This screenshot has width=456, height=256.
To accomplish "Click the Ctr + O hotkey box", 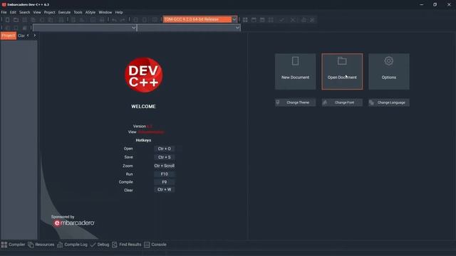I will tap(165, 149).
